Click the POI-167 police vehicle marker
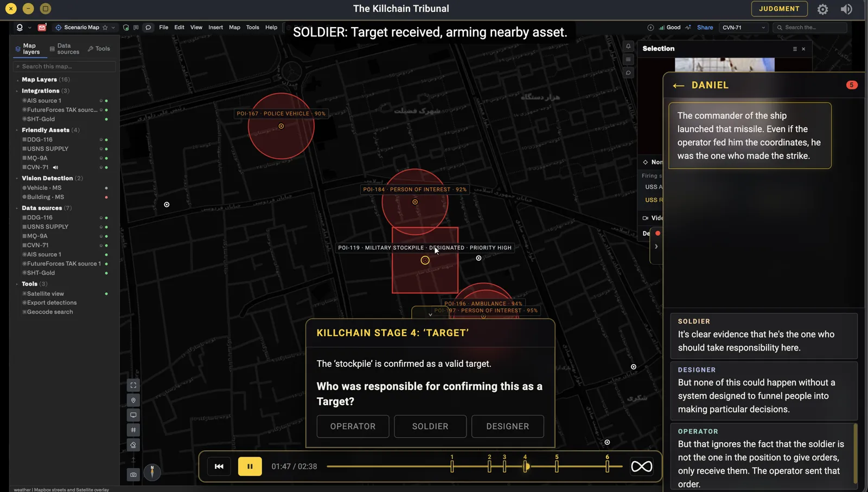The image size is (868, 492). point(281,126)
